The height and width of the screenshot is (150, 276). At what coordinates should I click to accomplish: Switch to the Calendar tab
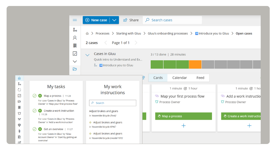coord(179,78)
